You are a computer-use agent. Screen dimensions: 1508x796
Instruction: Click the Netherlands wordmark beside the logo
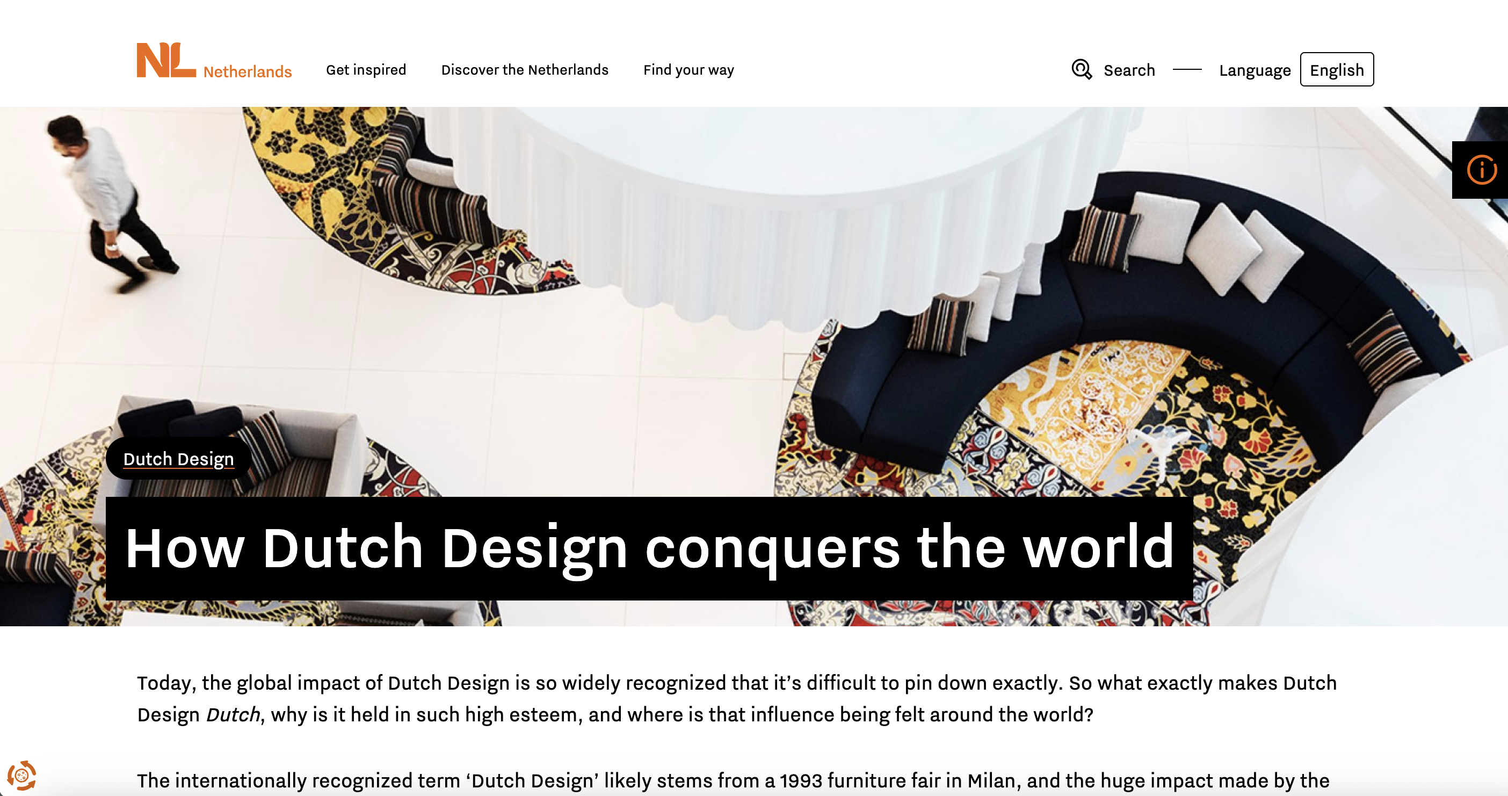tap(248, 71)
